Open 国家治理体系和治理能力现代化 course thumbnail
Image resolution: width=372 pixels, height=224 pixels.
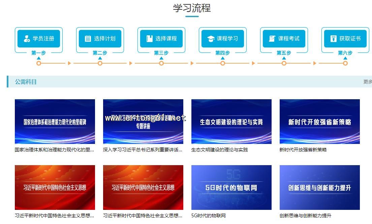[x=55, y=121]
